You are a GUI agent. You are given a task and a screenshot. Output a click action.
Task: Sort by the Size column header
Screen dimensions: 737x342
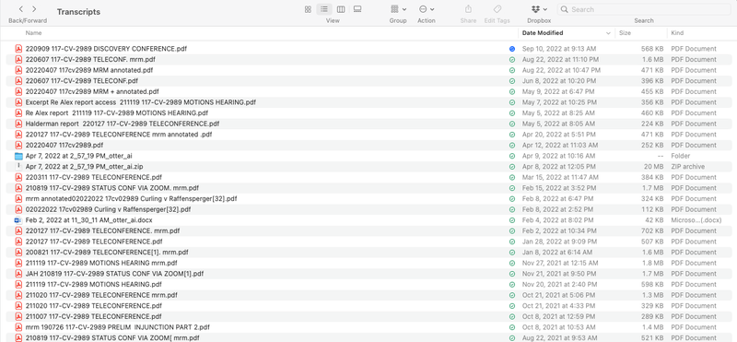[625, 33]
